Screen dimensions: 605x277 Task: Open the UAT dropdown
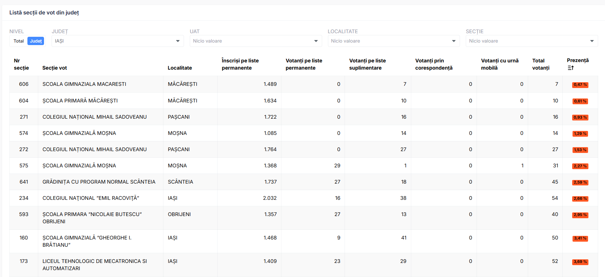pyautogui.click(x=256, y=41)
